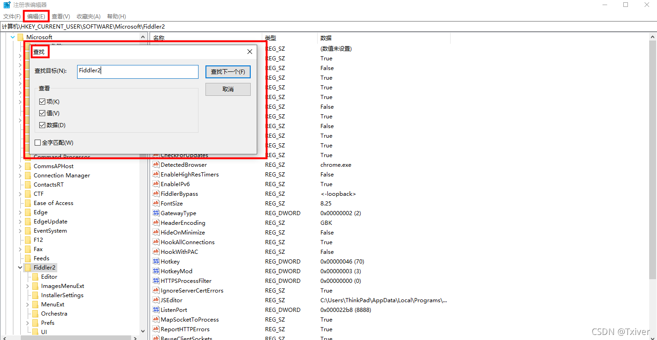Click the DWORD icon beside Hotkey
Screen dimensions: 657x340
(x=156, y=261)
